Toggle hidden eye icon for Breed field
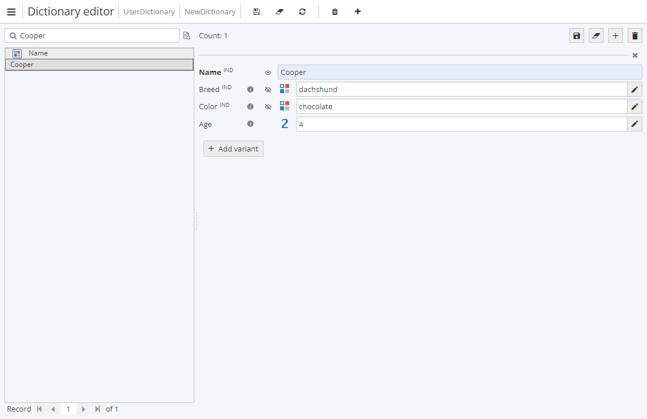Viewport: 647px width, 419px height. tap(268, 90)
